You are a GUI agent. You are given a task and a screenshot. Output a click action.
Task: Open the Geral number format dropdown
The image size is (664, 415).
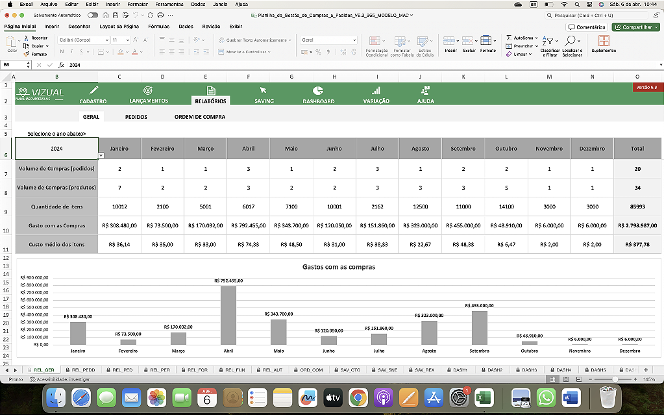(354, 40)
